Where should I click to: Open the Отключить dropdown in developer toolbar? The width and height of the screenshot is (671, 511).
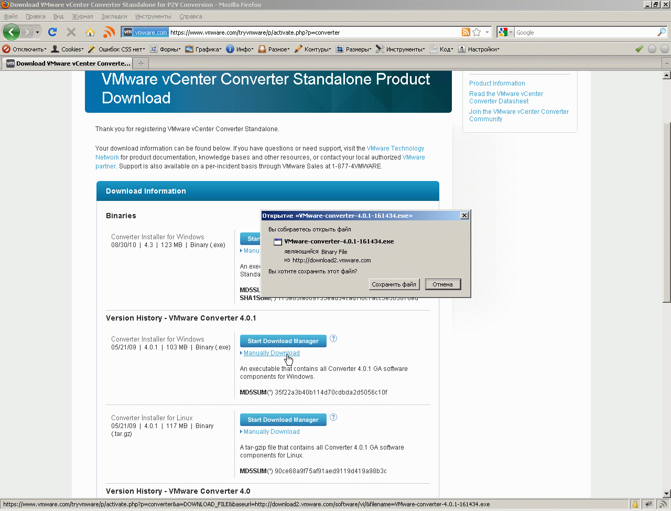[25, 49]
